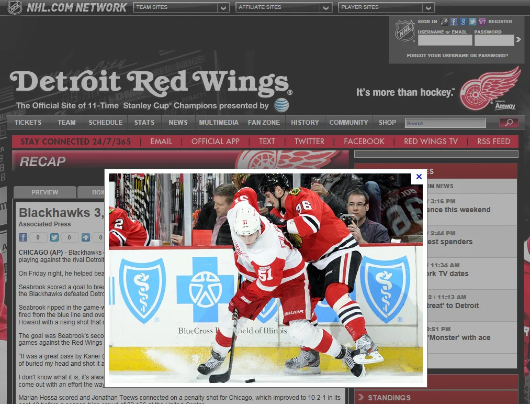
Task: Sign in with the Google icon
Action: 463,21
